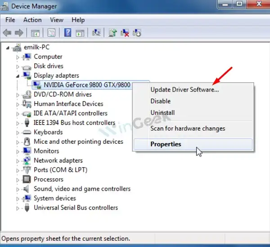
Task: Open the View menu
Action: [57, 20]
